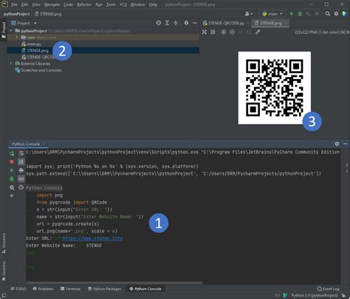Collapse the pythonProject root folder
The width and height of the screenshot is (350, 299).
(x=11, y=31)
